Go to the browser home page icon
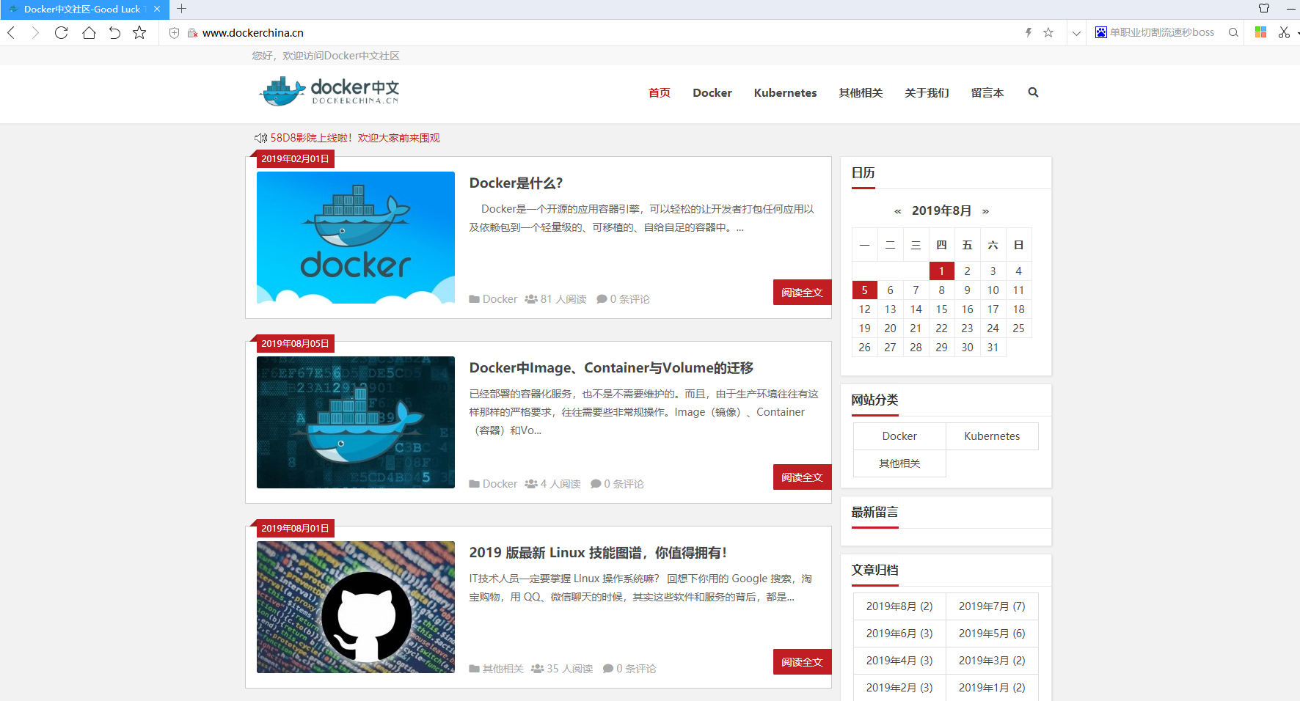 (x=89, y=32)
